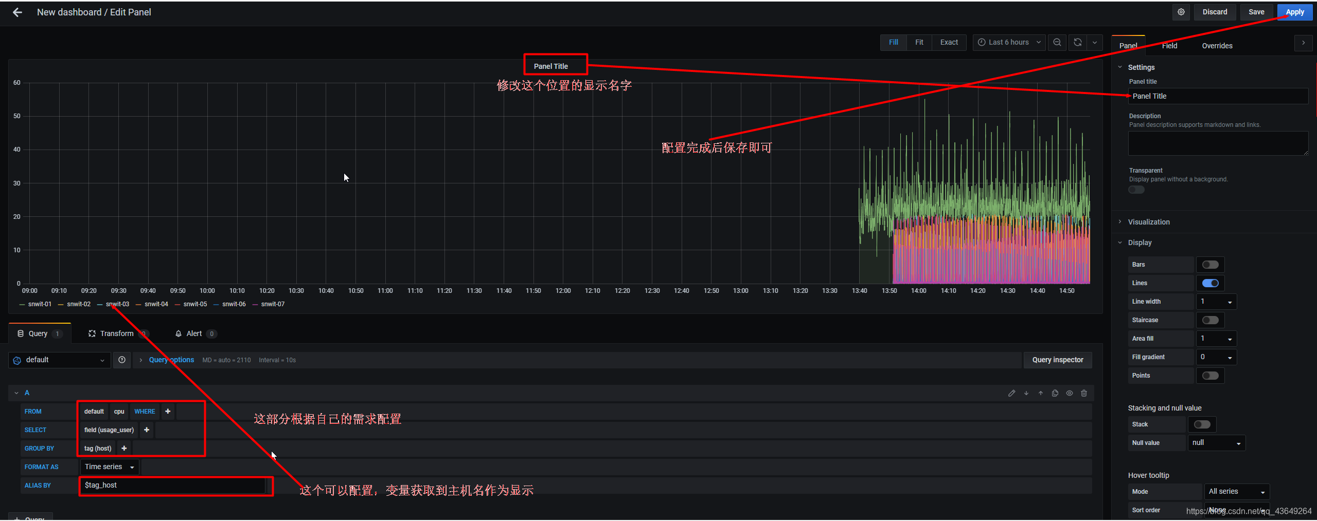Add WHERE condition plus button
This screenshot has height=521, width=1317.
tap(168, 412)
